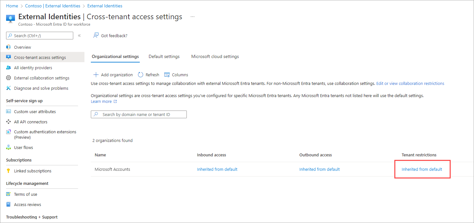The width and height of the screenshot is (474, 223).
Task: Click the Overview sidebar icon
Action: [x=9, y=47]
